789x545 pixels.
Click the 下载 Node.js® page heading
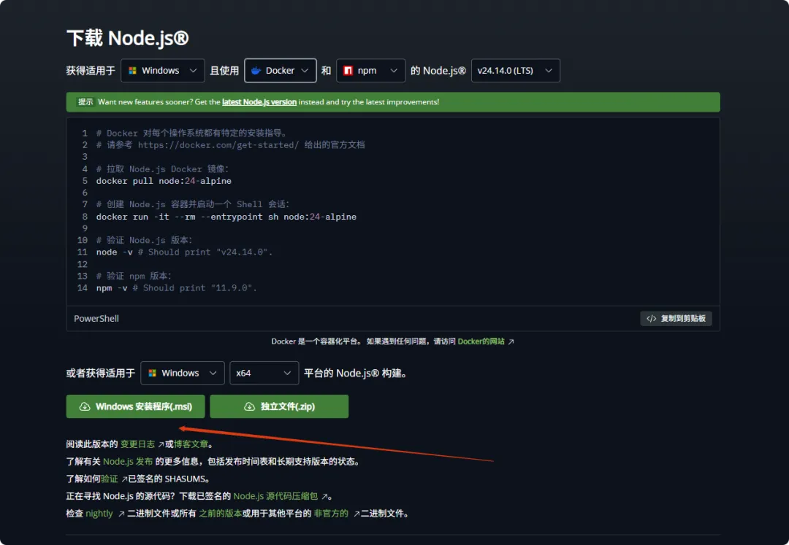pos(128,38)
